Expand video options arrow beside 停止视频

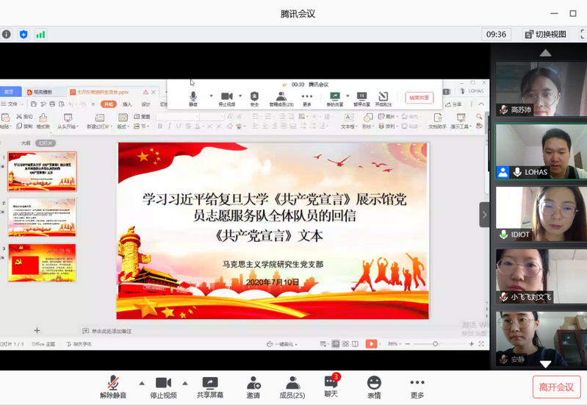point(185,382)
